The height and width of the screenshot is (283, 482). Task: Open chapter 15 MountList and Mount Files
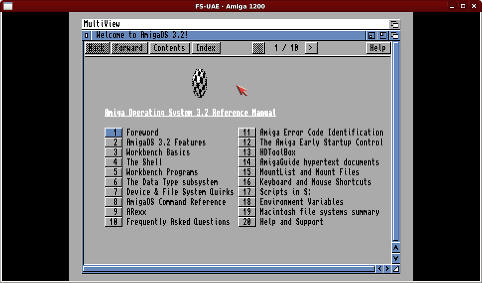coord(247,172)
